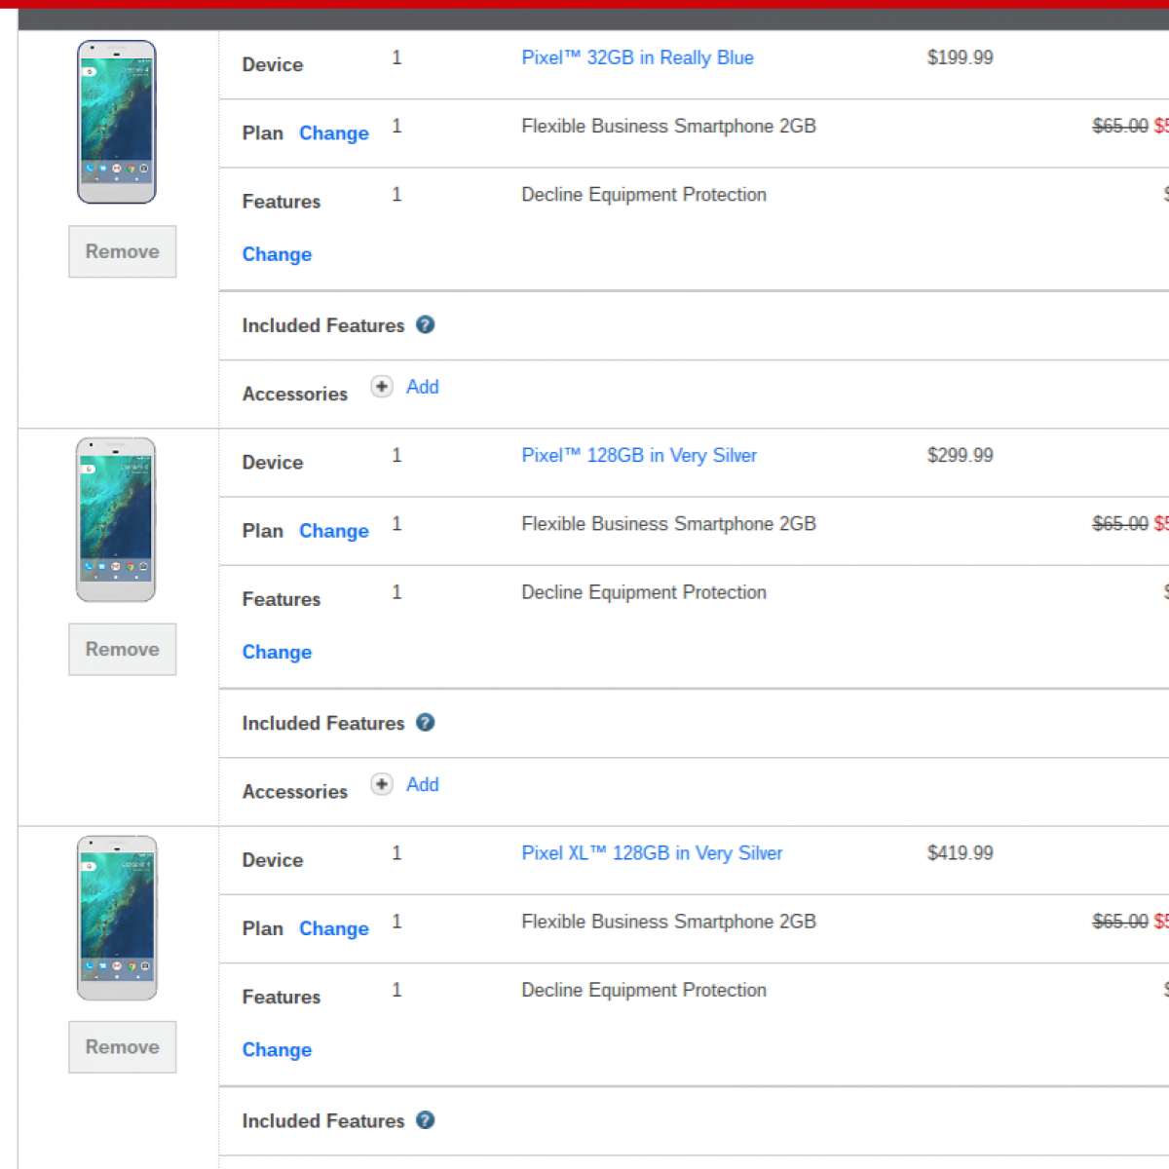
Task: Select the $299.99 device price
Action: (961, 455)
